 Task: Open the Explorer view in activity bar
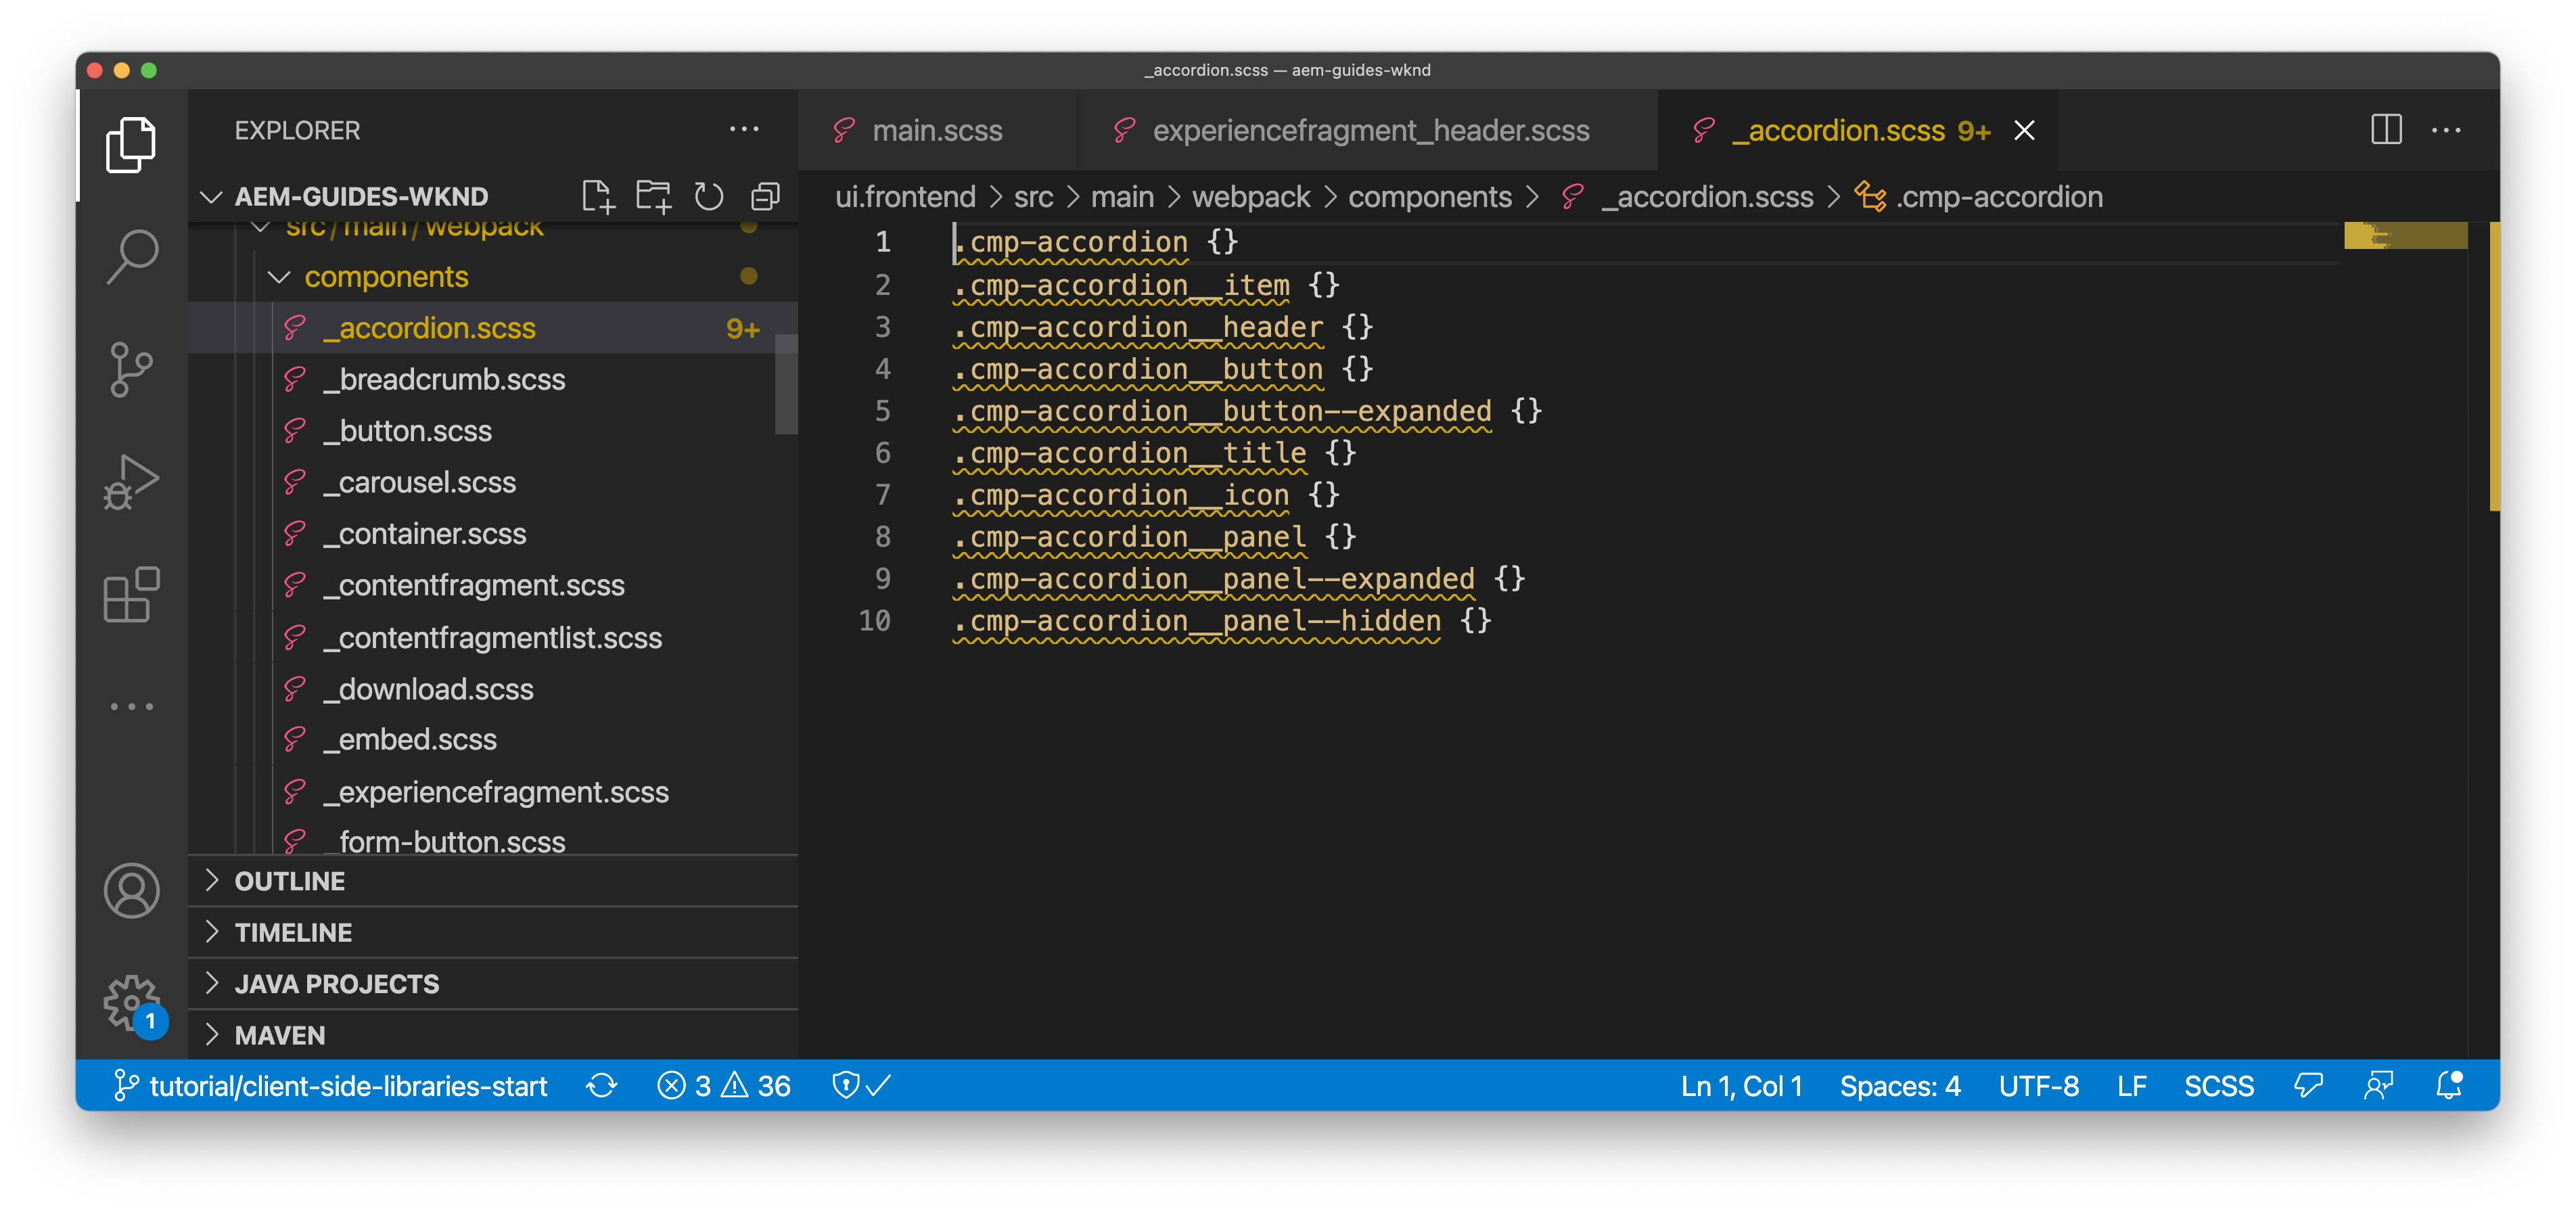coord(131,146)
